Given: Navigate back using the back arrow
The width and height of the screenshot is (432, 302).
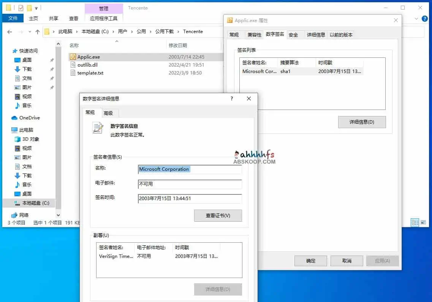Looking at the screenshot, I should click(x=9, y=32).
